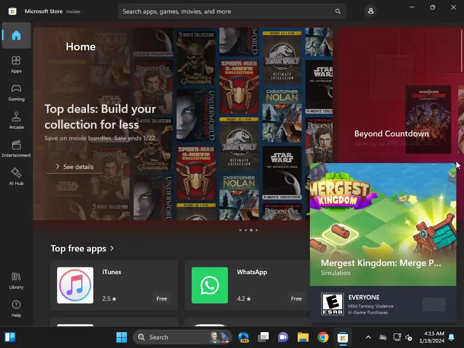Click the Top deals banner headline
Screen dimensions: 464x348
tap(100, 116)
